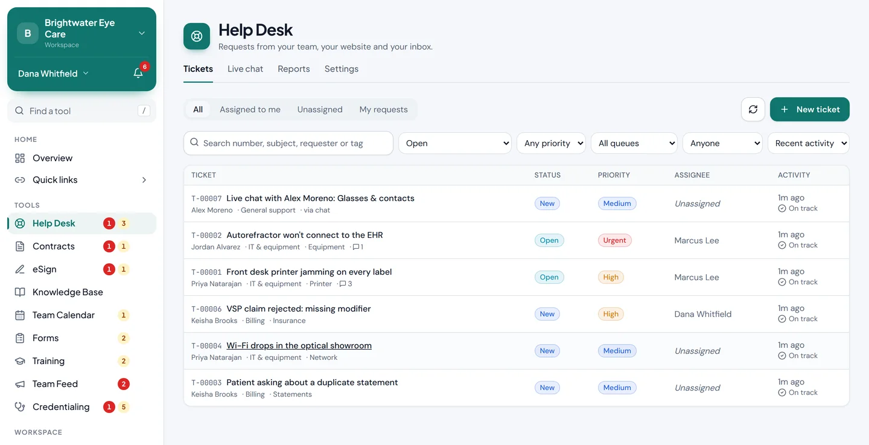The image size is (869, 445).
Task: Create a New ticket
Action: (x=810, y=109)
